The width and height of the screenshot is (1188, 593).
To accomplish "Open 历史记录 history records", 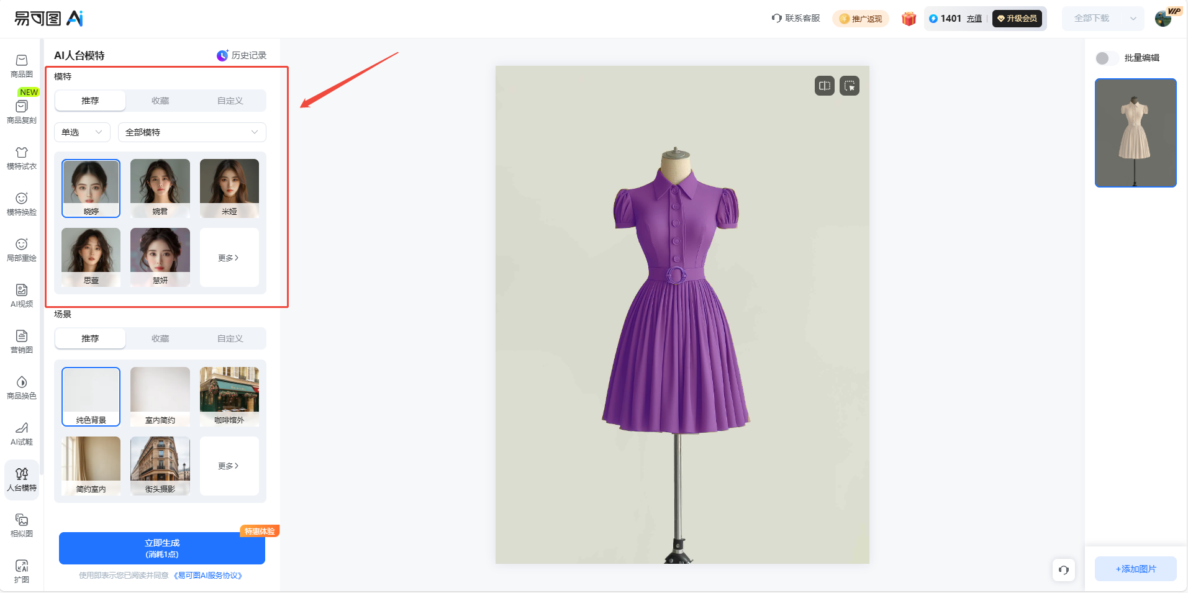I will tap(242, 55).
